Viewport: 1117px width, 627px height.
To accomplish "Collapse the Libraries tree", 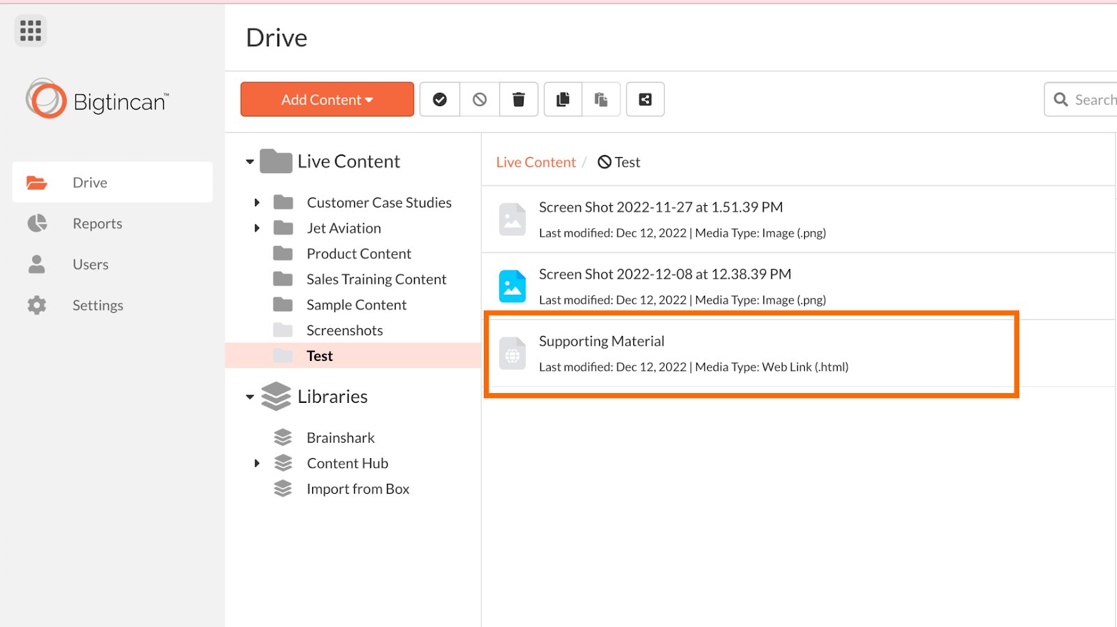I will (250, 397).
